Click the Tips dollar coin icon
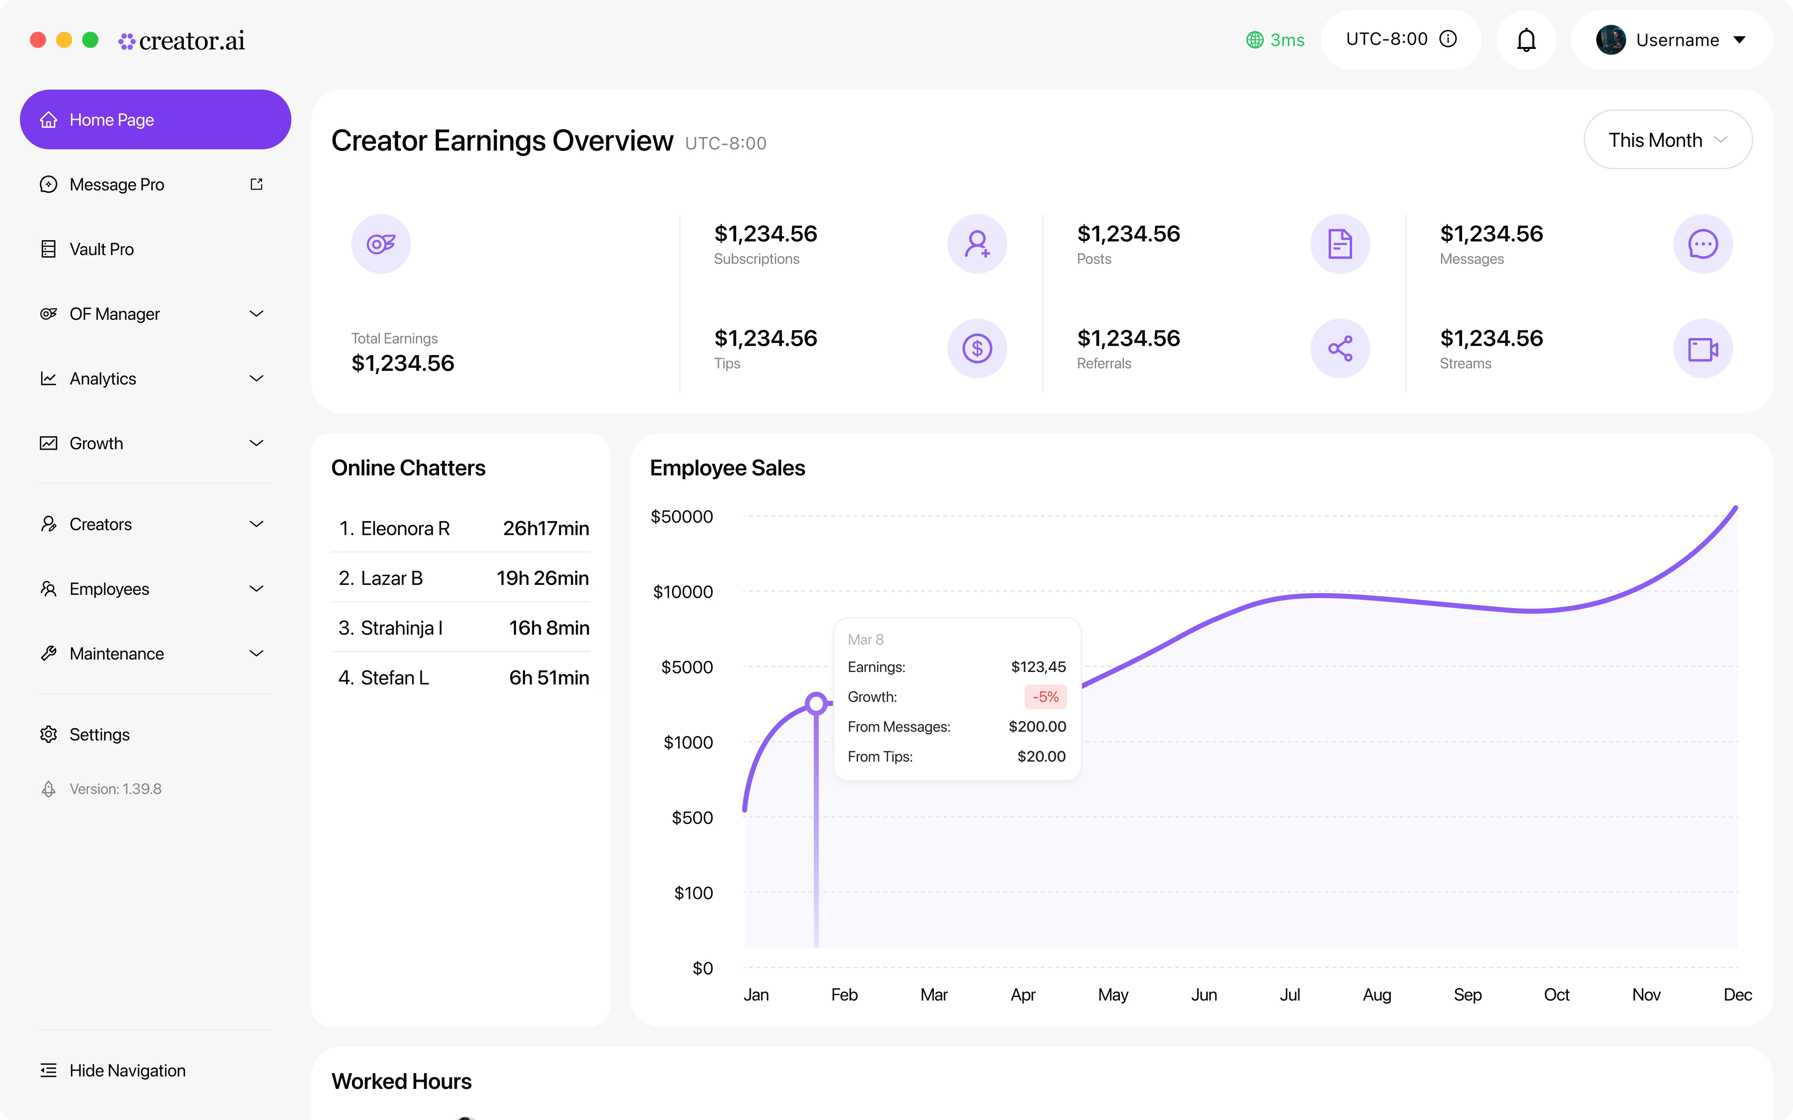The width and height of the screenshot is (1793, 1120). [977, 348]
